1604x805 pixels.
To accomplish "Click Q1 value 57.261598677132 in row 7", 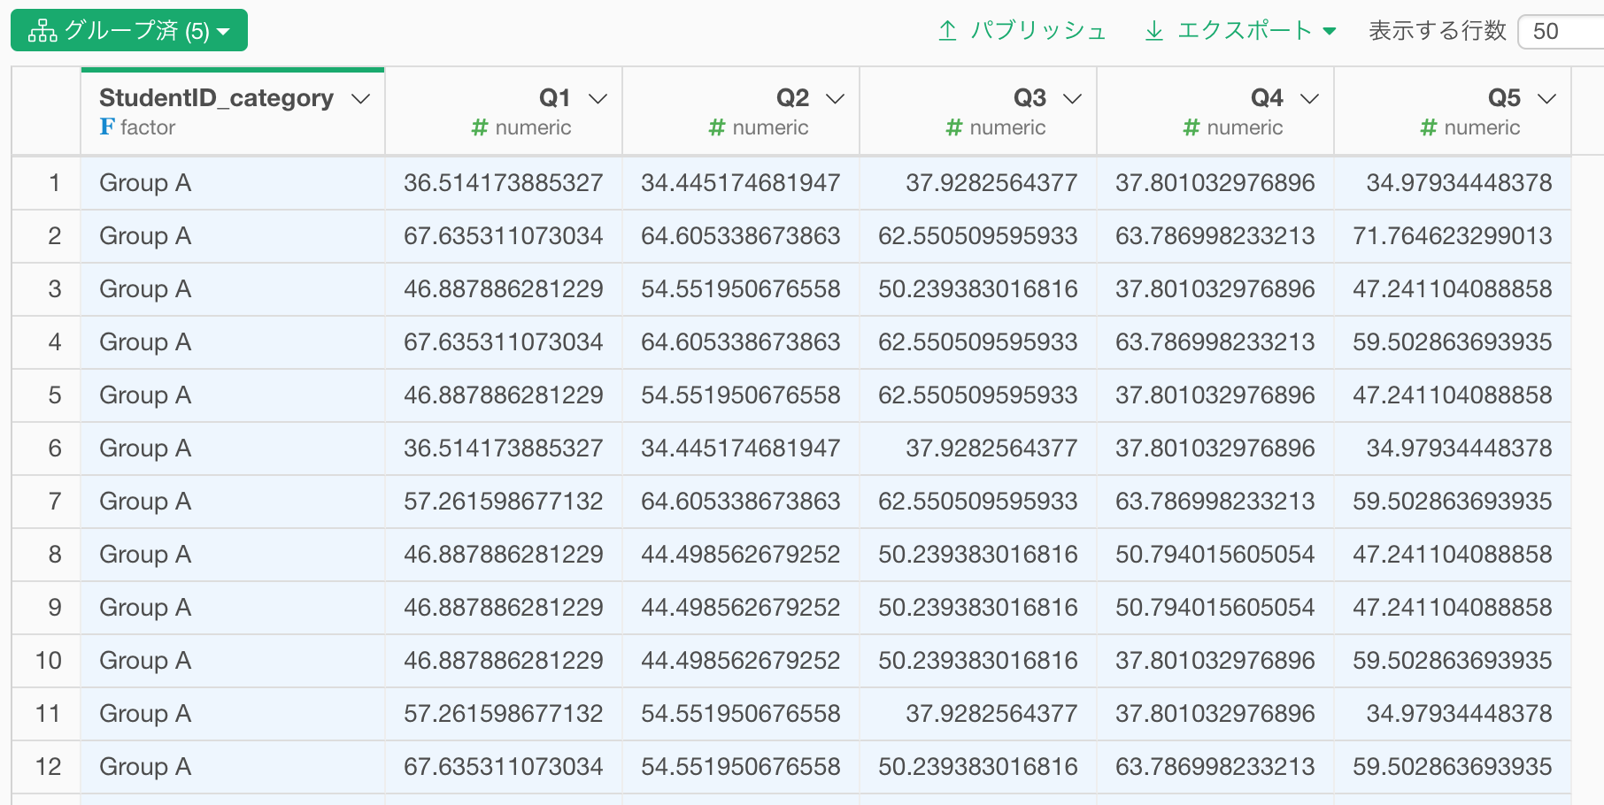I will tap(504, 502).
